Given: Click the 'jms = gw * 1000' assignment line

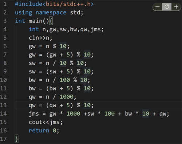Looking at the screenshot, I should tap(99, 114).
